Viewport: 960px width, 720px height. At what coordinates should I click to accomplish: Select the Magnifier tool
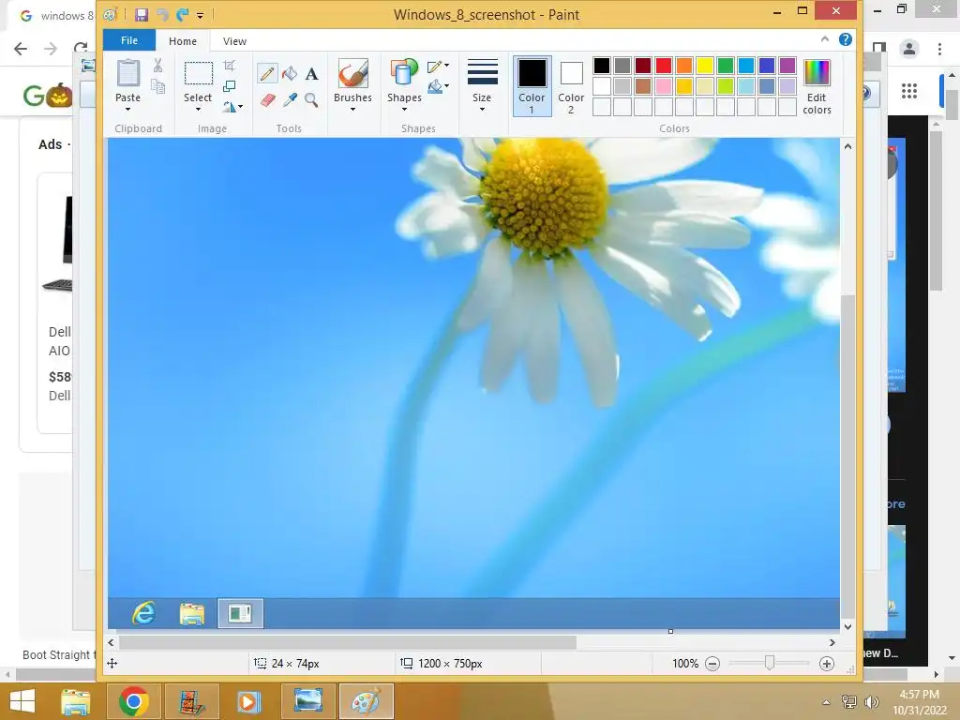(311, 99)
